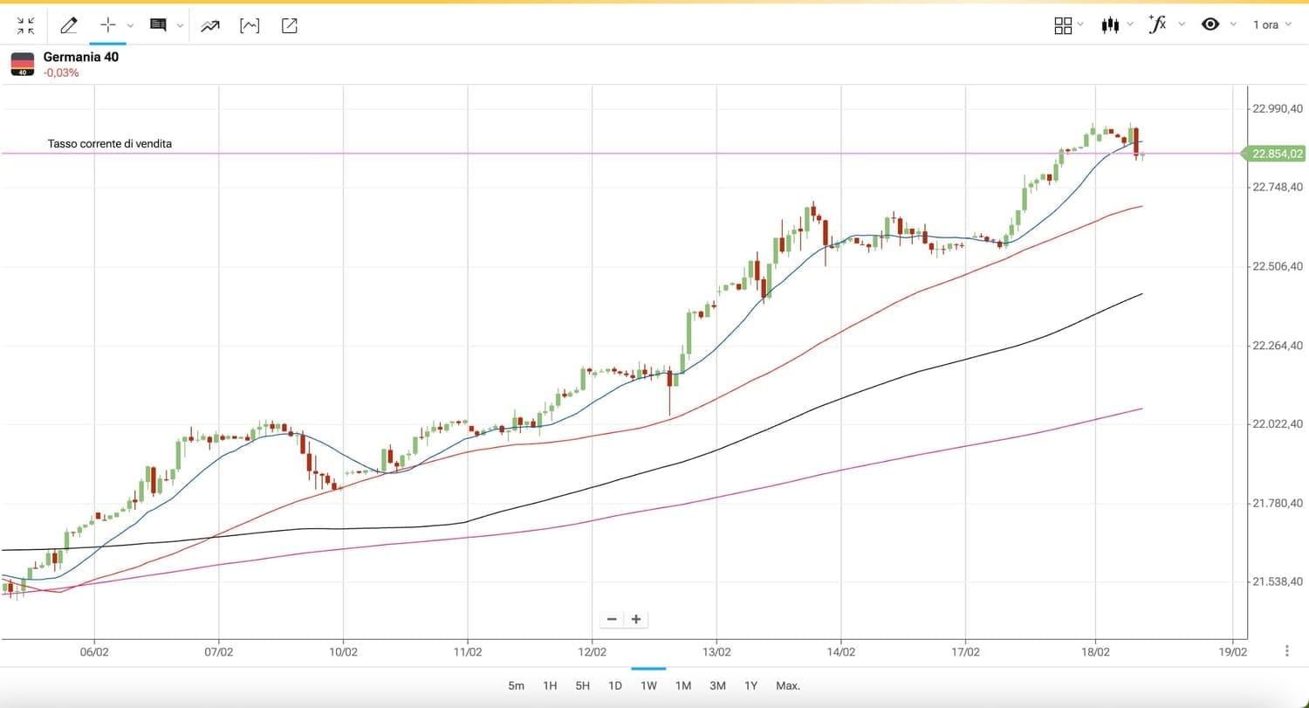Click the collapse fullscreen arrows icon
Screen dimensions: 1309x708
tap(26, 25)
